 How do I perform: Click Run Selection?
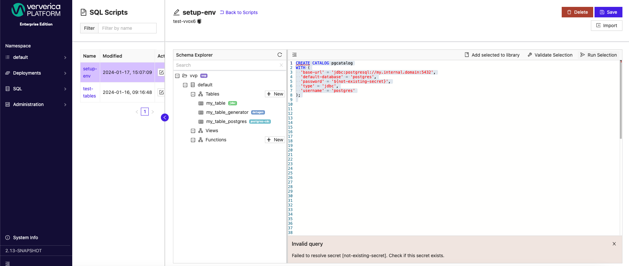tap(598, 55)
